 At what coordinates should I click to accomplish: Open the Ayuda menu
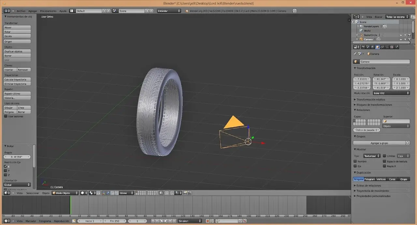[63, 11]
